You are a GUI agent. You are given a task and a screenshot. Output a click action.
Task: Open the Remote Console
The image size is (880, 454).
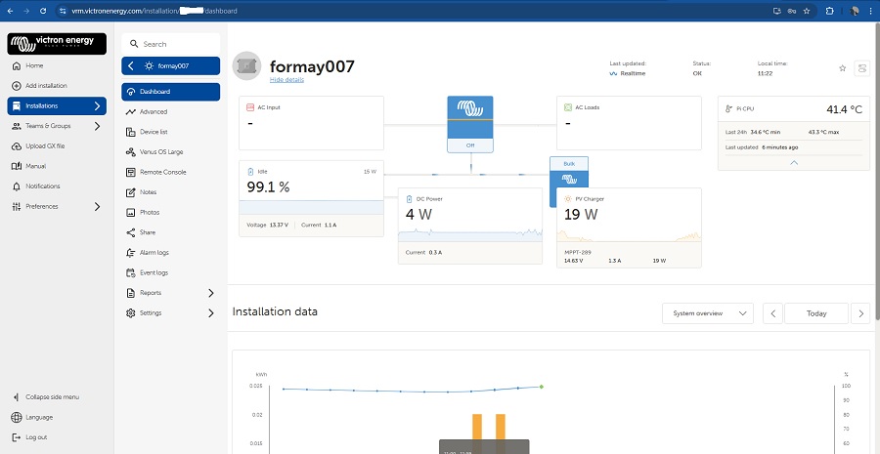pyautogui.click(x=162, y=172)
